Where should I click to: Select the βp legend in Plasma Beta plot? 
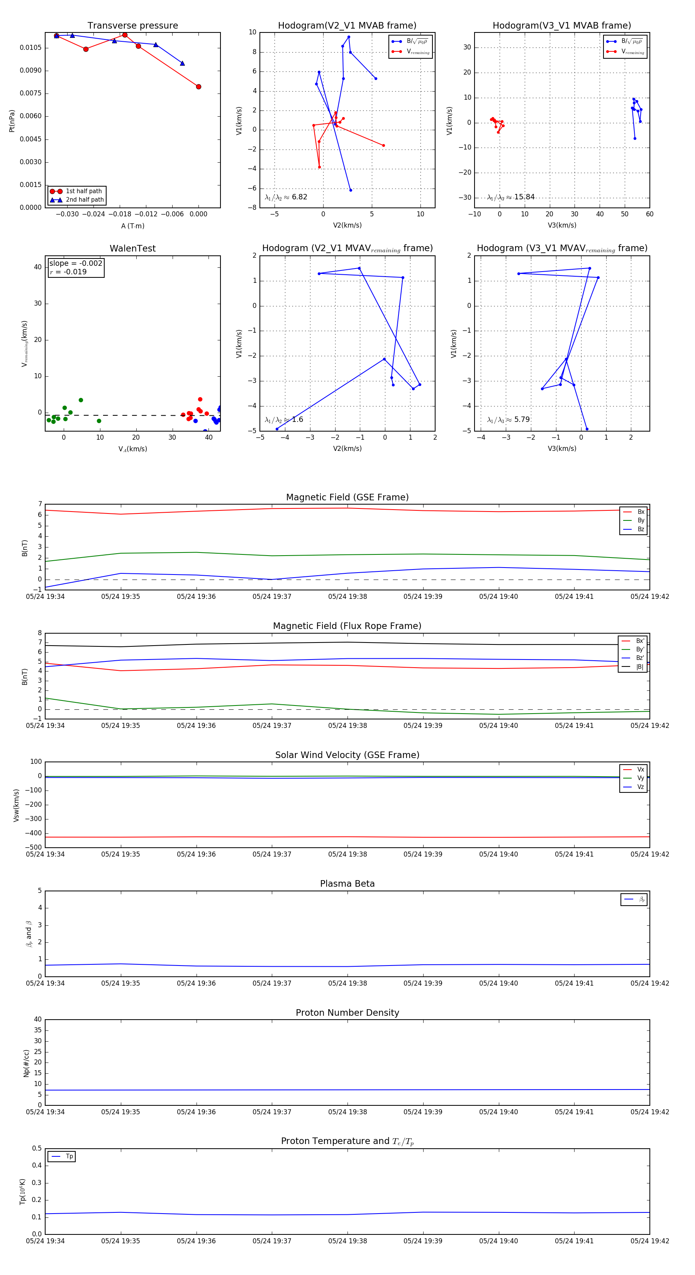(634, 899)
